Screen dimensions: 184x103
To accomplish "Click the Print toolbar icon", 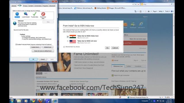I will (x=149, y=11).
